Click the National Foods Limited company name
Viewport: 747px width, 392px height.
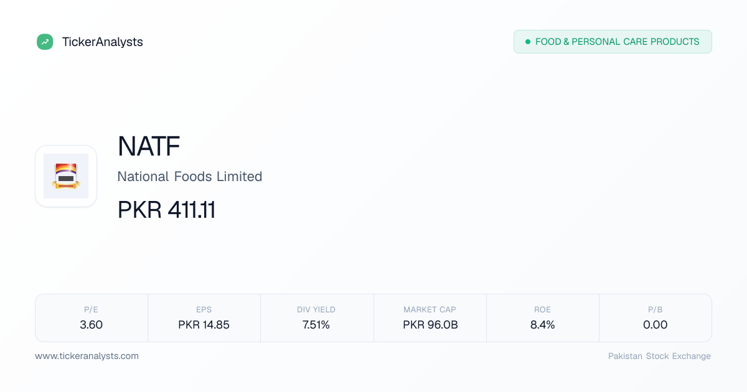[x=190, y=177]
